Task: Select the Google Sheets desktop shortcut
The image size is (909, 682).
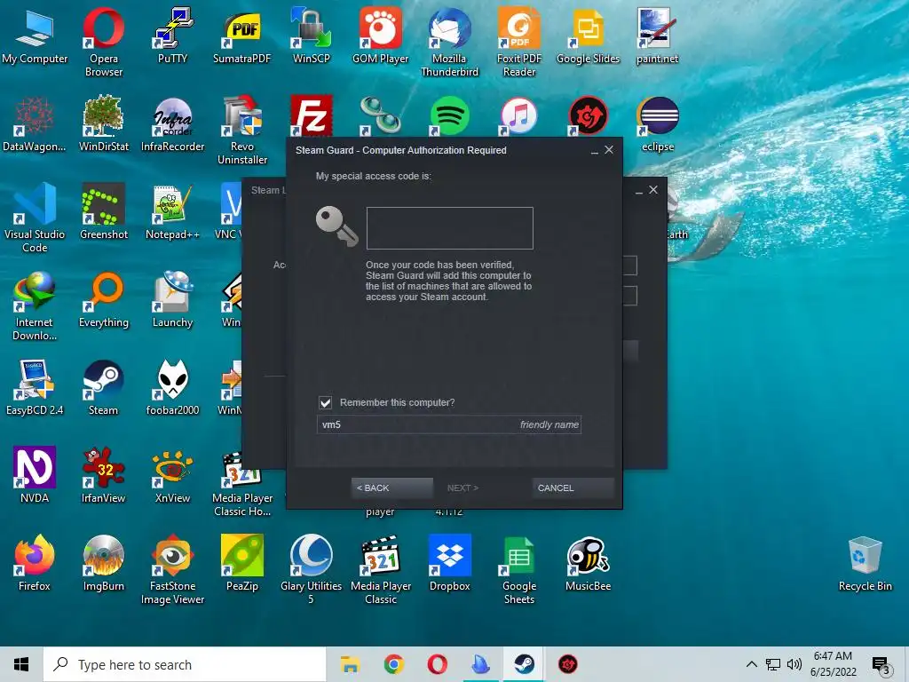Action: click(x=518, y=569)
